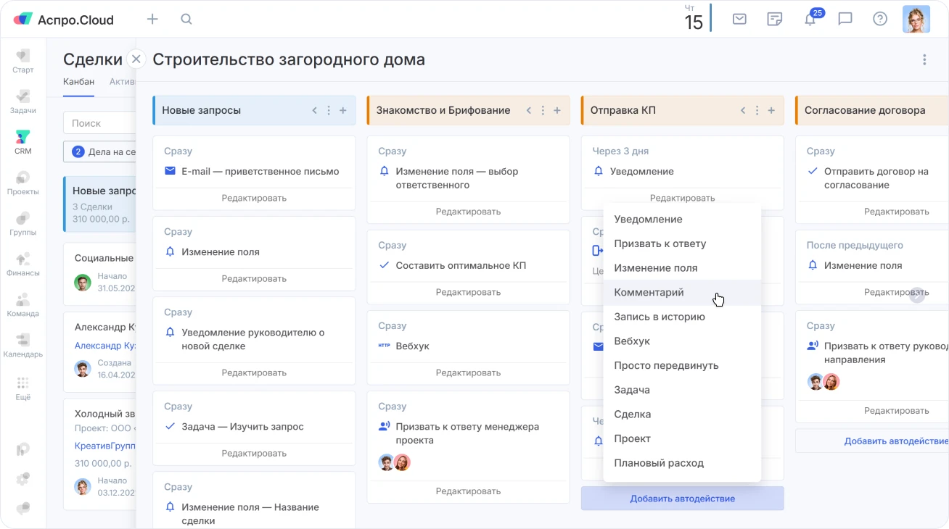This screenshot has width=949, height=529.
Task: Choose Вебхук in the action dropdown list
Action: (x=632, y=341)
